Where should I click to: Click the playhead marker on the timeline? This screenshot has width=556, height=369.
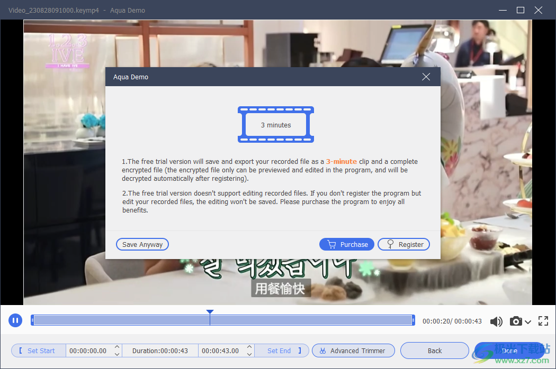click(x=210, y=312)
